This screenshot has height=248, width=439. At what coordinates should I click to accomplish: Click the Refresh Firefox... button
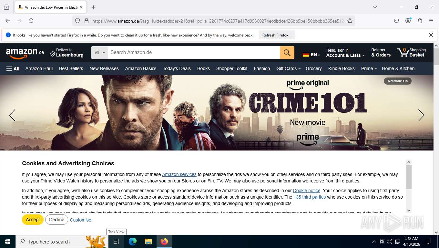coord(277,35)
